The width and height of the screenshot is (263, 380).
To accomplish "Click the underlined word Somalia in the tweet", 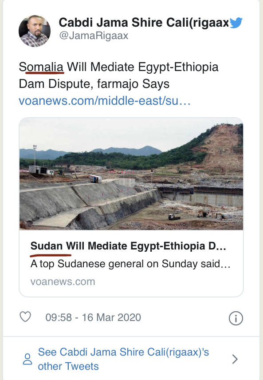I will 41,67.
